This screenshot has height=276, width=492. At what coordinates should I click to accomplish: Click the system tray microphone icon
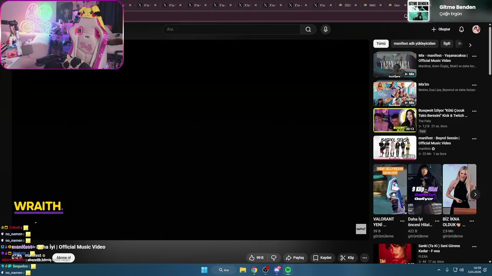(x=447, y=270)
